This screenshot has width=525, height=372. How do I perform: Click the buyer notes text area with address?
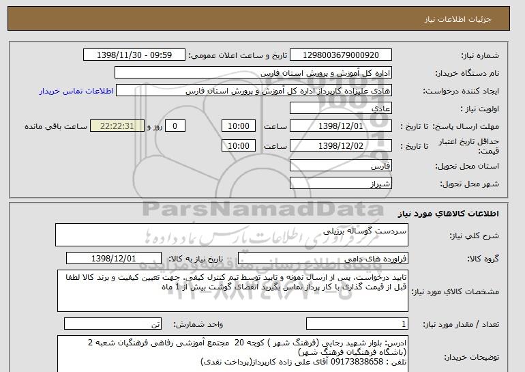pyautogui.click(x=232, y=354)
